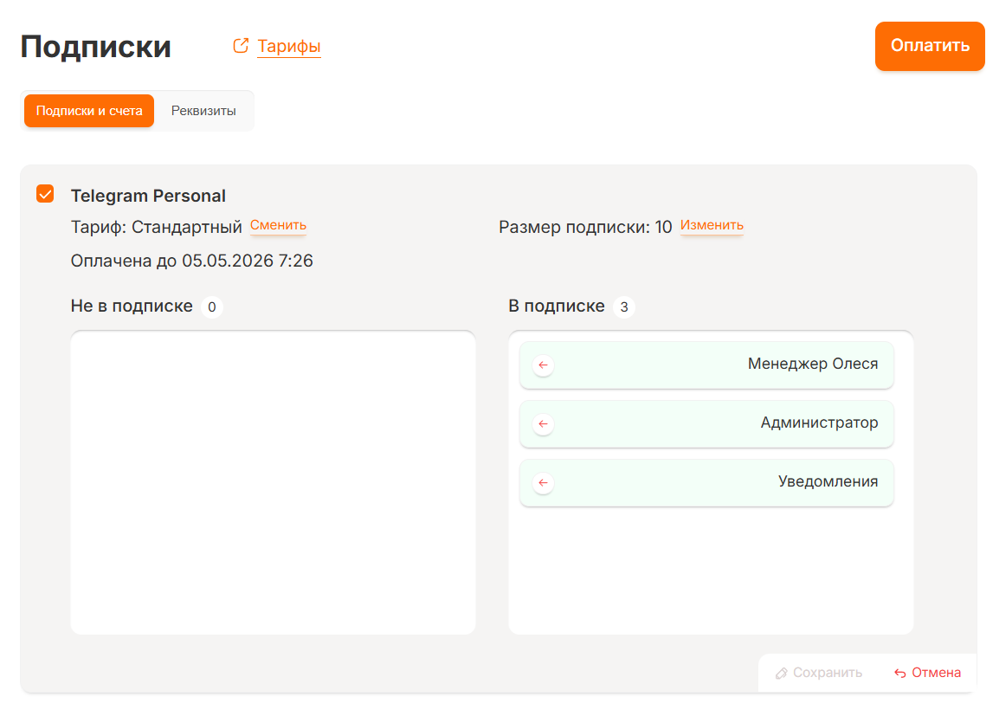Click the Отмена button label
This screenshot has height=703, width=999.
pos(936,673)
